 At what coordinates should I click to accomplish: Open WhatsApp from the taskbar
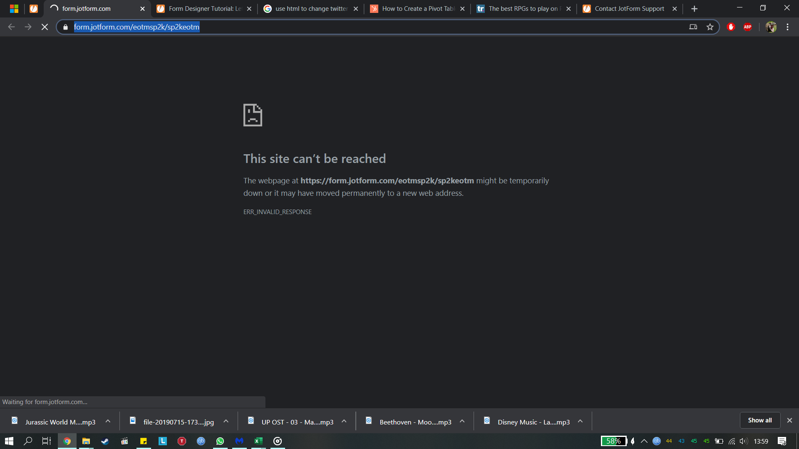tap(220, 441)
